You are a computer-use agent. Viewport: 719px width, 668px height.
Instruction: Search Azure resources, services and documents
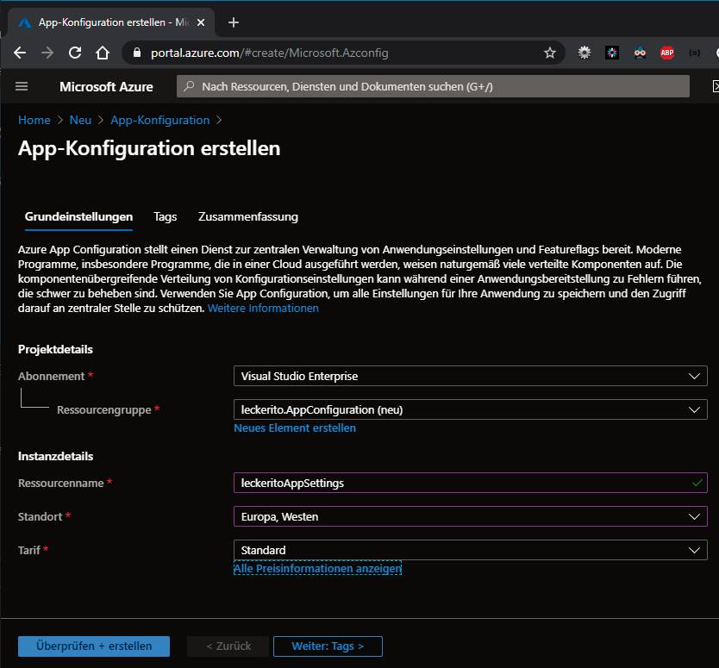tap(433, 86)
